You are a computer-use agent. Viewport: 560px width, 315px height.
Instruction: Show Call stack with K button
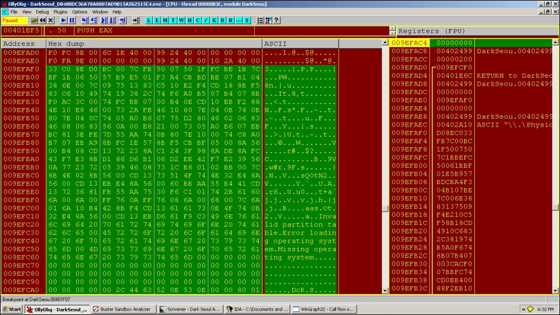[214, 20]
